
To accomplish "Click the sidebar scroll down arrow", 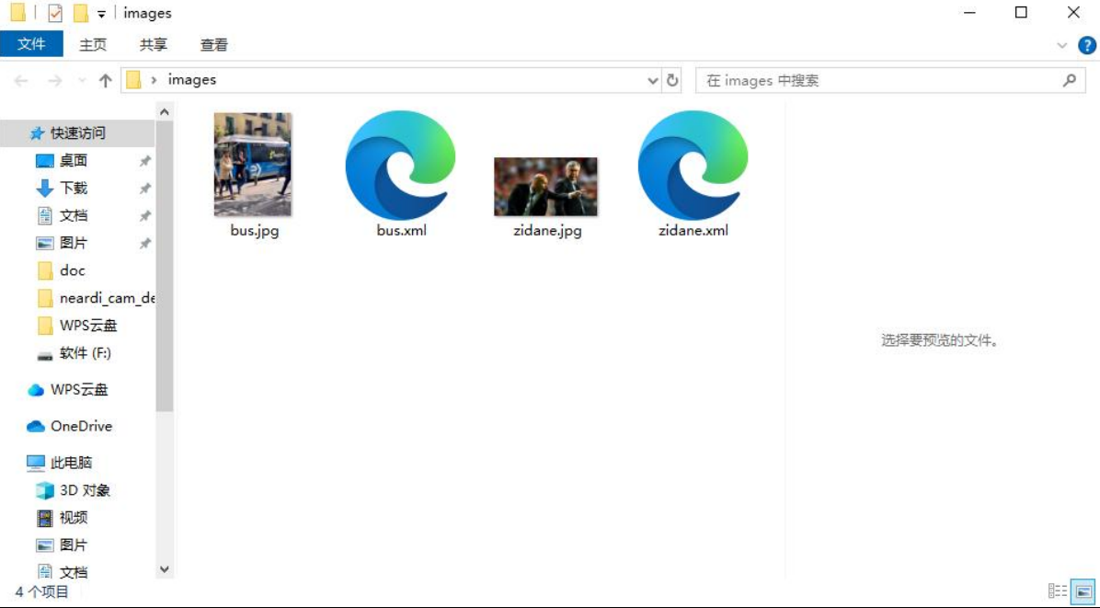I will [164, 569].
